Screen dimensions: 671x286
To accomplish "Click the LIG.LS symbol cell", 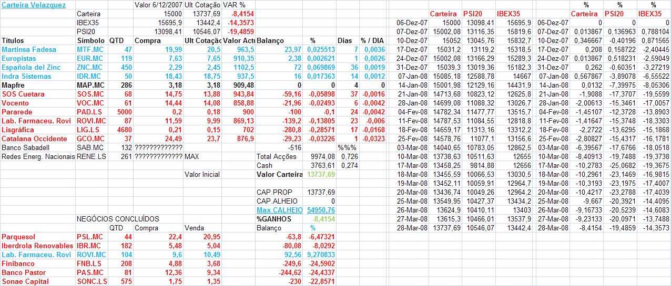I will click(88, 130).
